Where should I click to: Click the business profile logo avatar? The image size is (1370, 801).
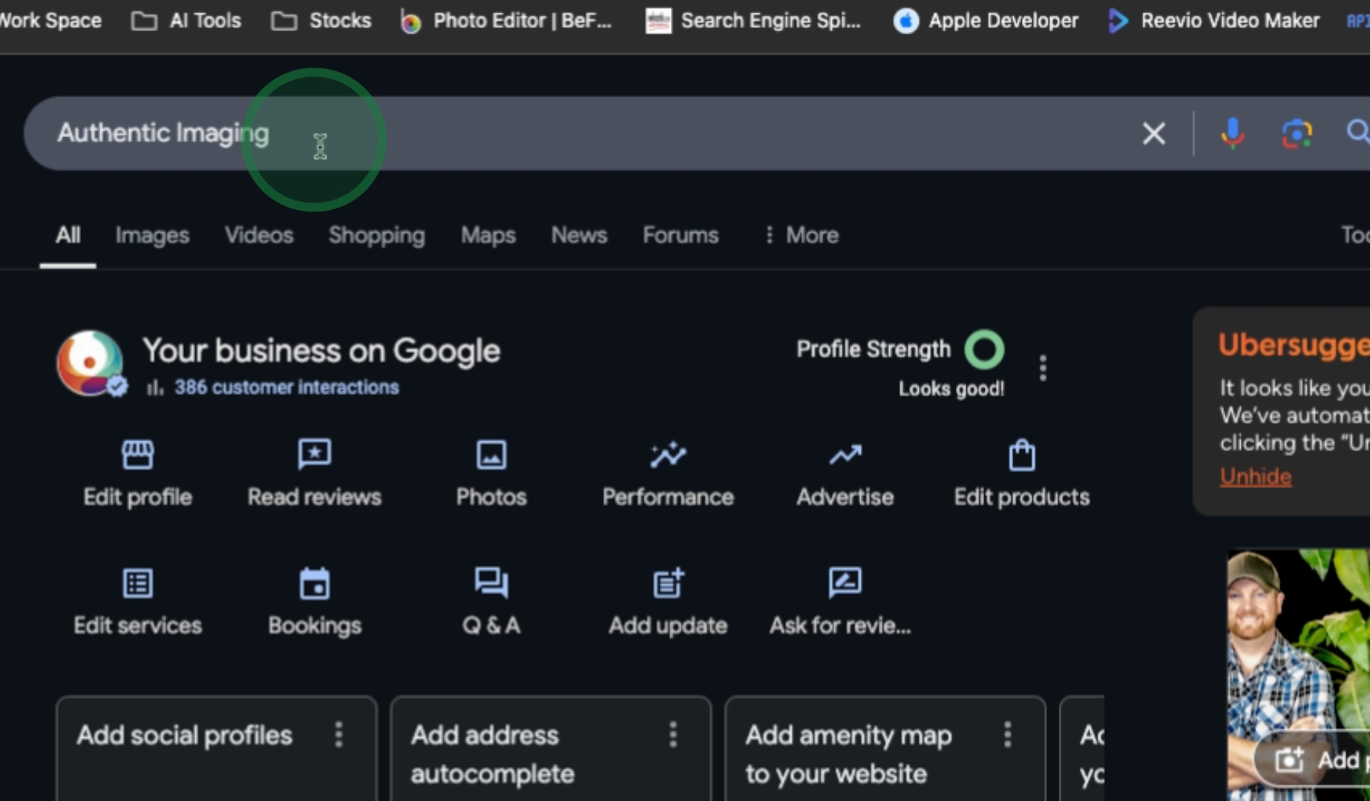point(91,363)
